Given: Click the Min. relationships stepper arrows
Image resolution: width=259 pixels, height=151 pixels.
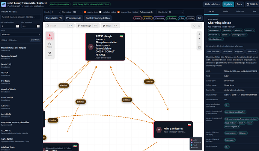Looking at the screenshot, I should pos(18,26).
